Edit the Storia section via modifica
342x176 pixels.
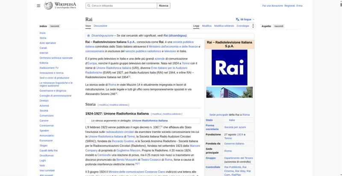click(x=103, y=105)
